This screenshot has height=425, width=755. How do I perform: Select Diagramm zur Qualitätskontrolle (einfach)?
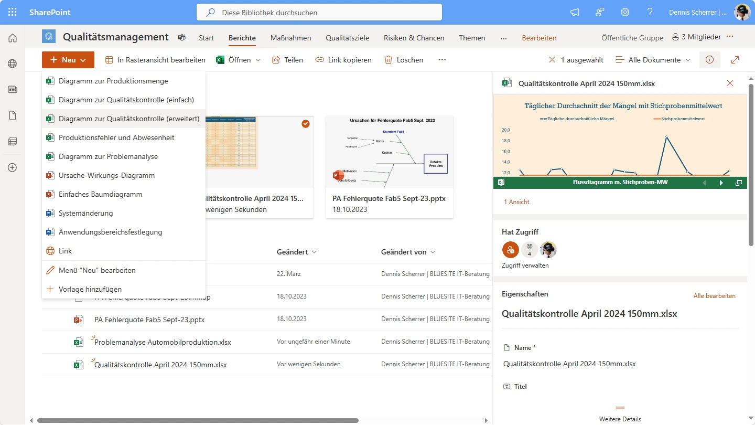point(124,100)
